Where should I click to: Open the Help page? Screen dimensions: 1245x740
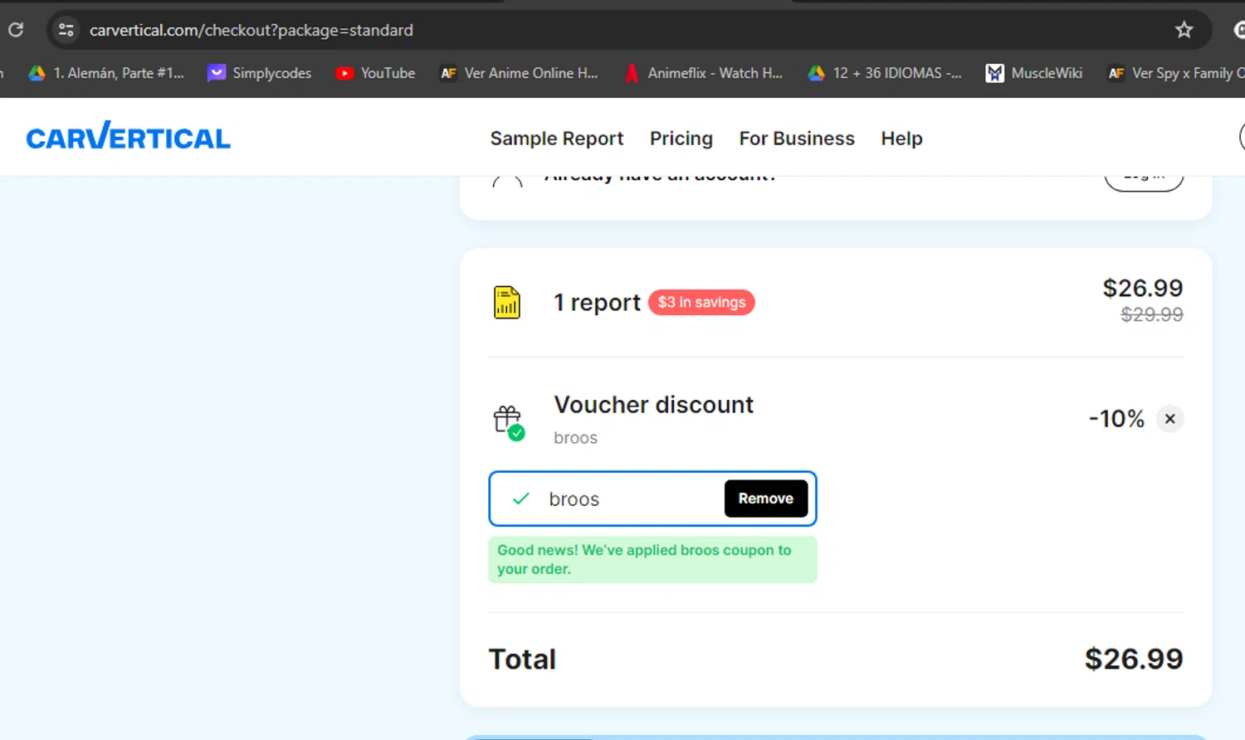point(901,139)
